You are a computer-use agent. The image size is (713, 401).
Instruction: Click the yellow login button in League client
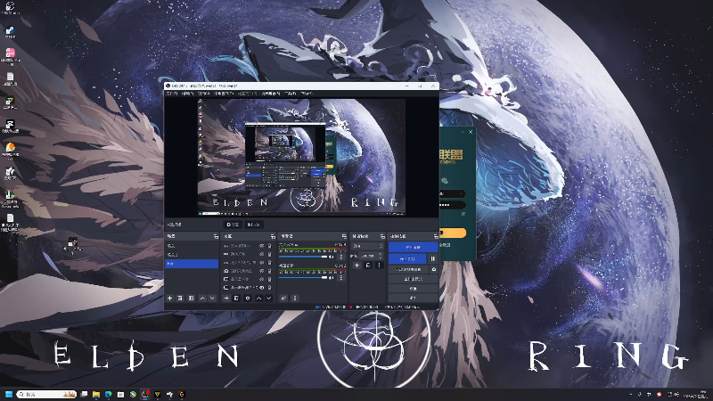pyautogui.click(x=453, y=233)
